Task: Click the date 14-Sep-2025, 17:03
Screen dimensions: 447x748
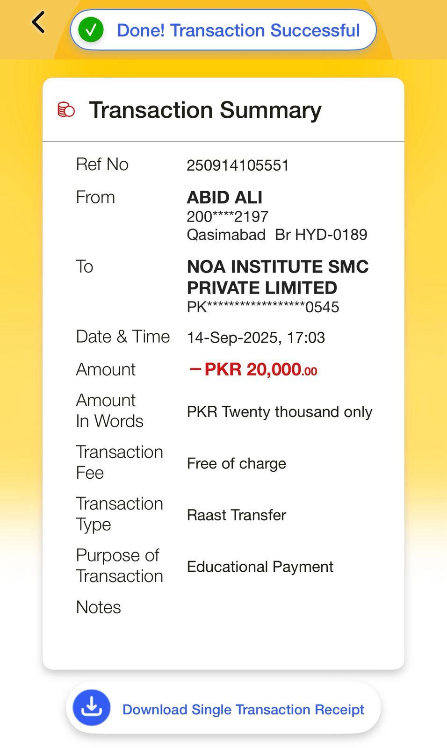Action: tap(256, 337)
